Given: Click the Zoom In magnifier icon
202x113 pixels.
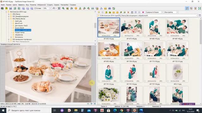Looking at the screenshot, I should pos(23,8).
